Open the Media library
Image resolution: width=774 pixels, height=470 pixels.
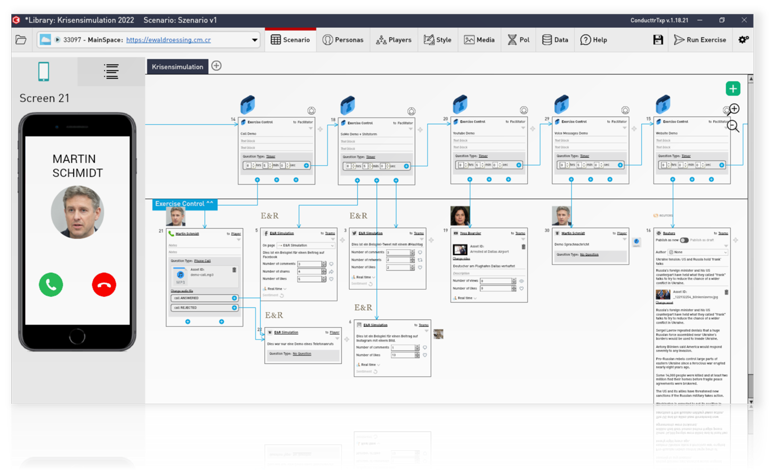pos(479,39)
